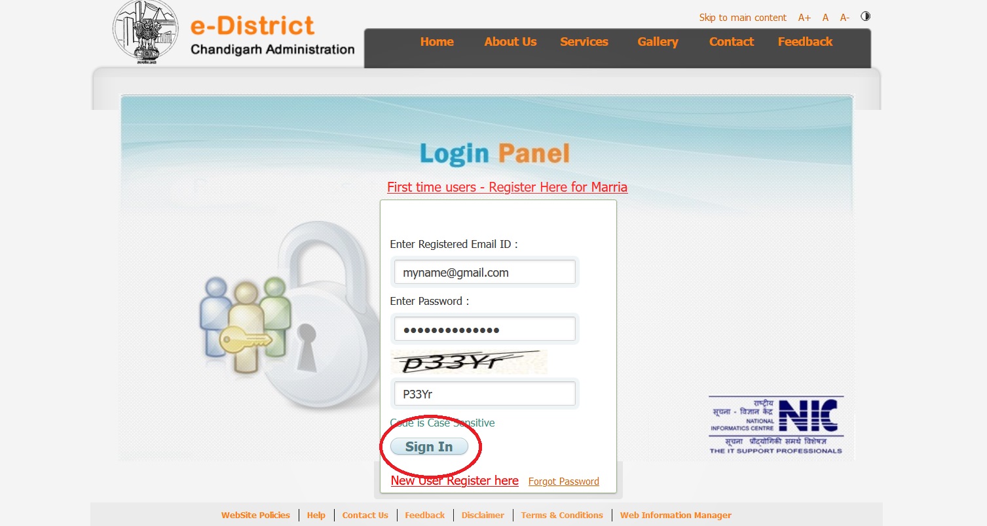
Task: Go to About Us page
Action: coord(510,42)
